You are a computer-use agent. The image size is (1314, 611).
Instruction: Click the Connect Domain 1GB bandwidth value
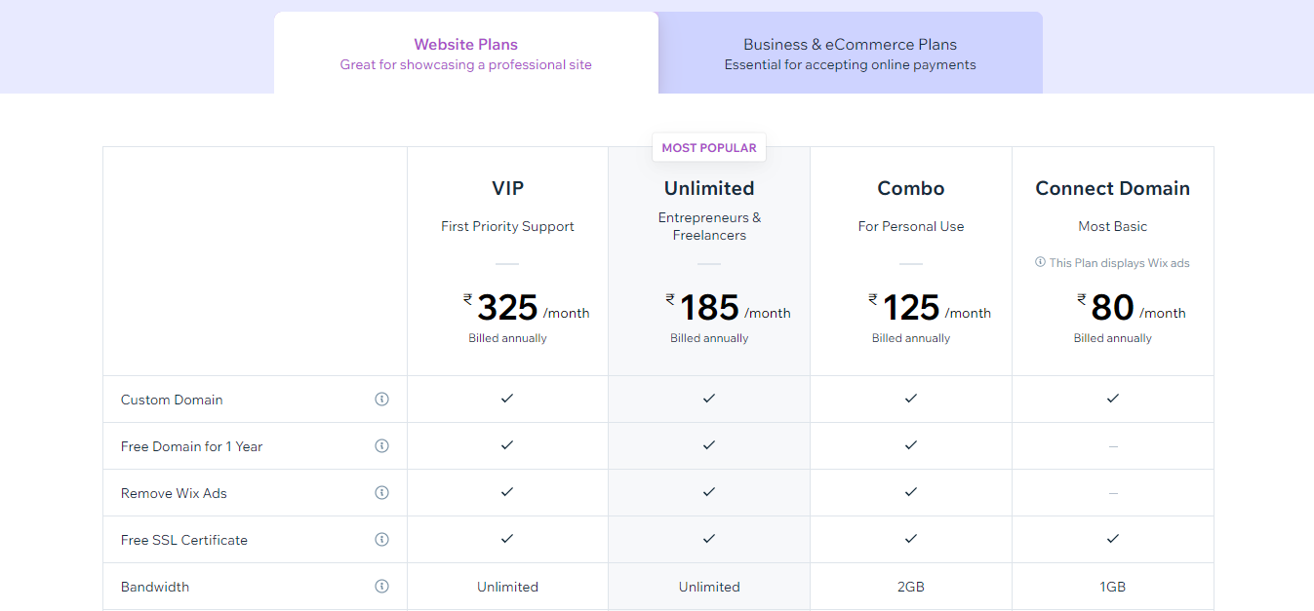[x=1113, y=587]
